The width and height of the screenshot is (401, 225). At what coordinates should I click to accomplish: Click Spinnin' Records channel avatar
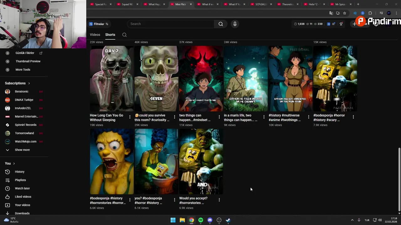tap(8, 125)
